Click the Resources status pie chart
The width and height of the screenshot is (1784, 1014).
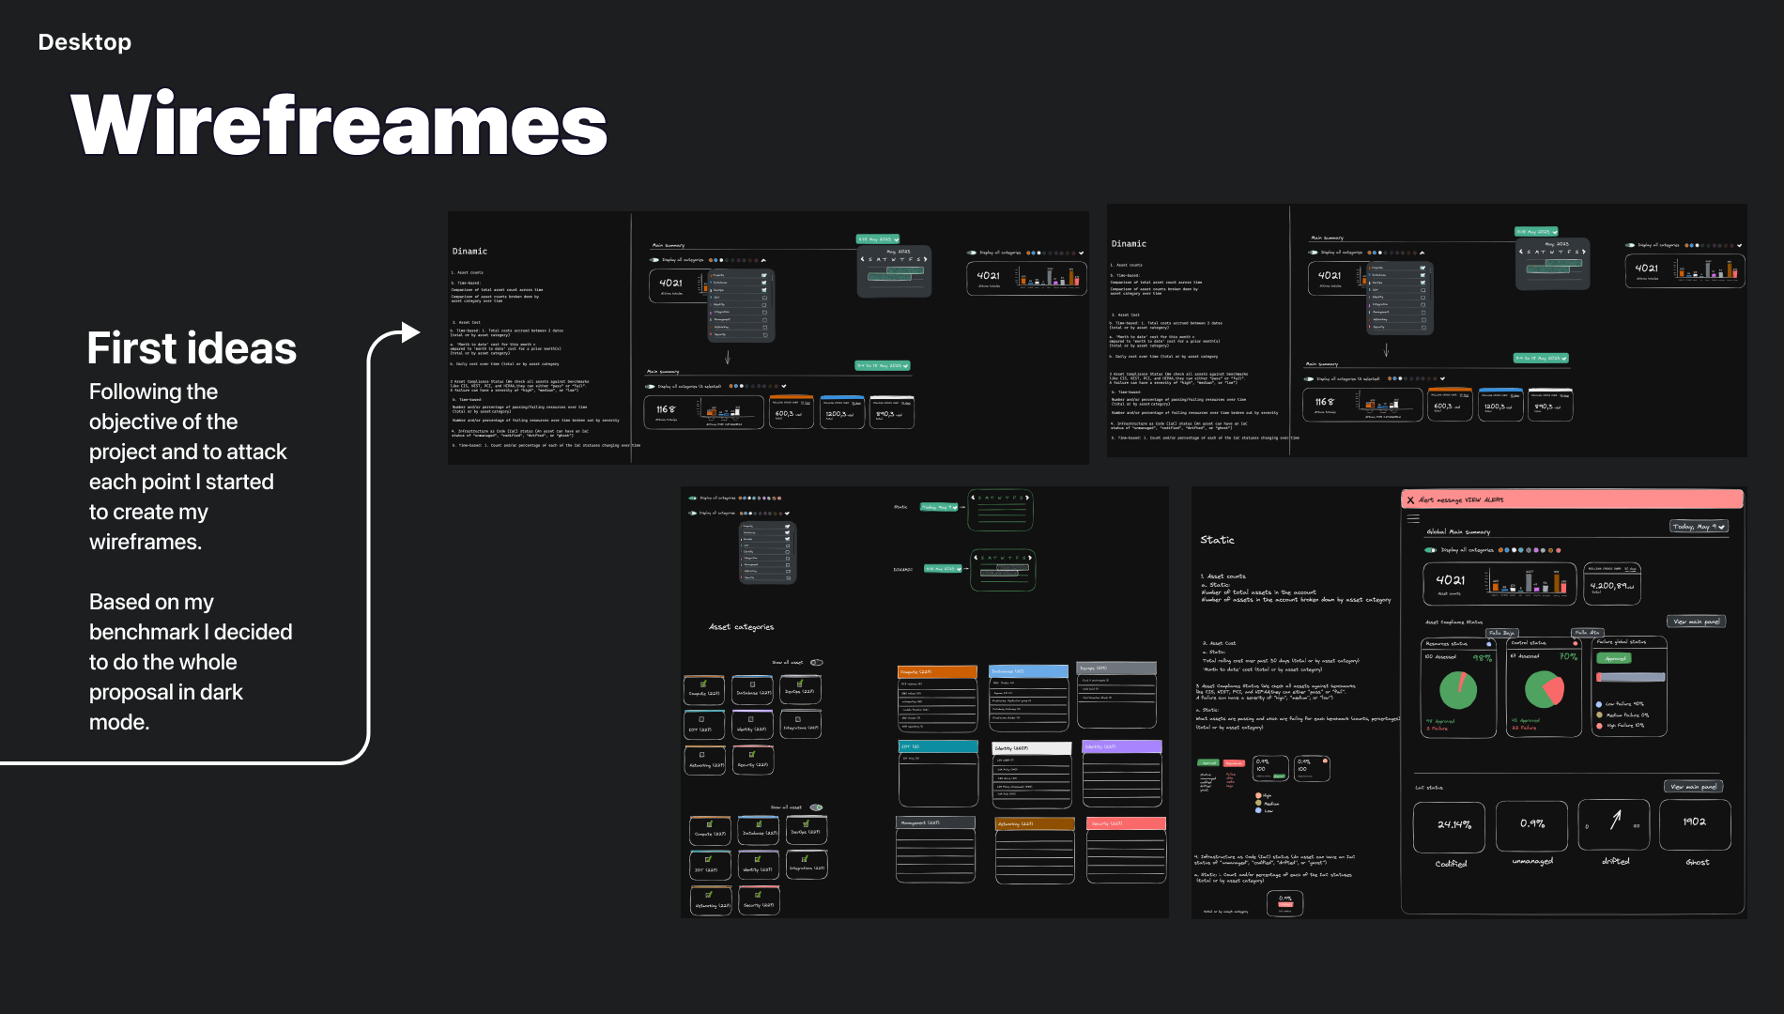(x=1458, y=690)
